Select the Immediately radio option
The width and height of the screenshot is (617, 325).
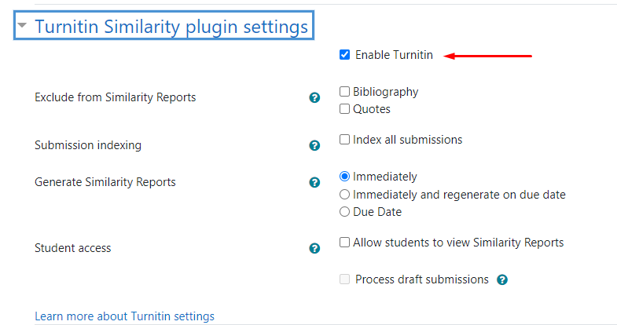[345, 177]
